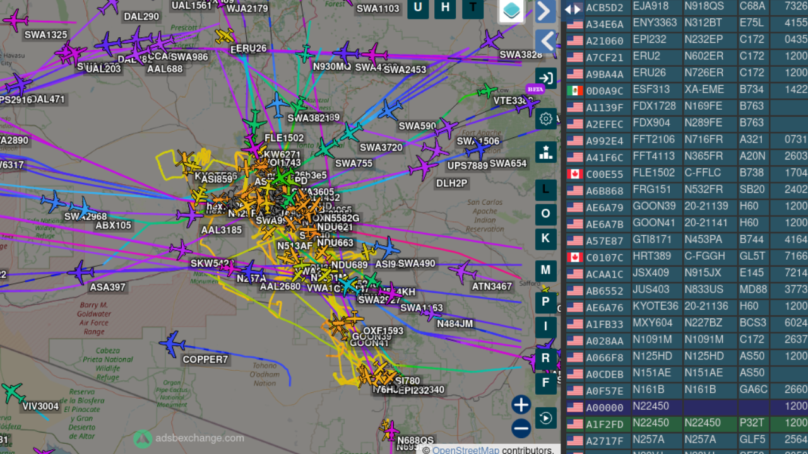Open the podium statistics icon

click(546, 151)
